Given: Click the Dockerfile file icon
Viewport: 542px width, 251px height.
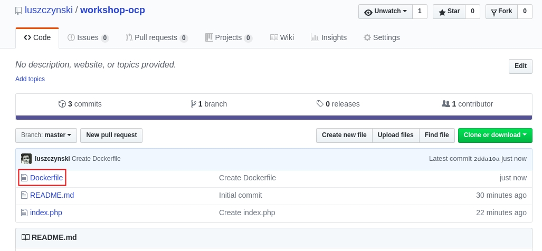Looking at the screenshot, I should pos(24,178).
